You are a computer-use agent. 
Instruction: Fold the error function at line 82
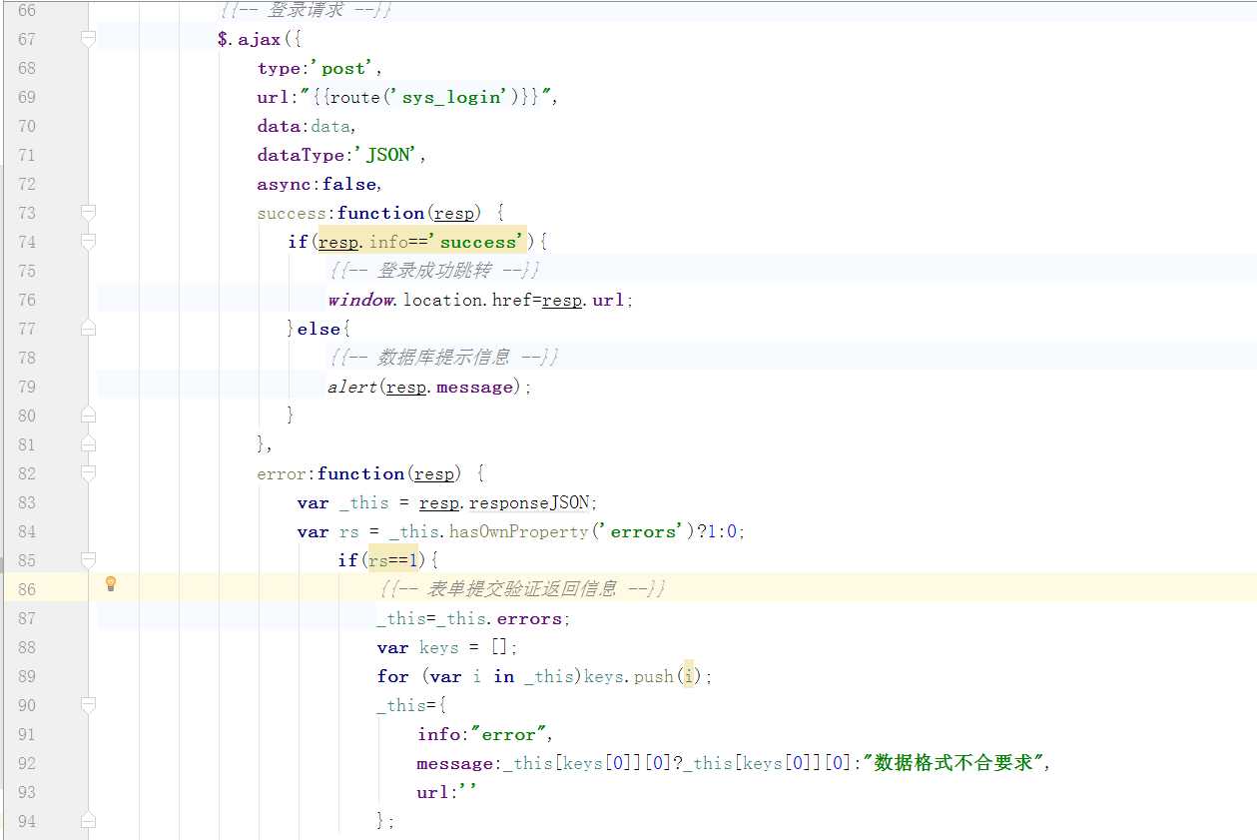pos(88,473)
